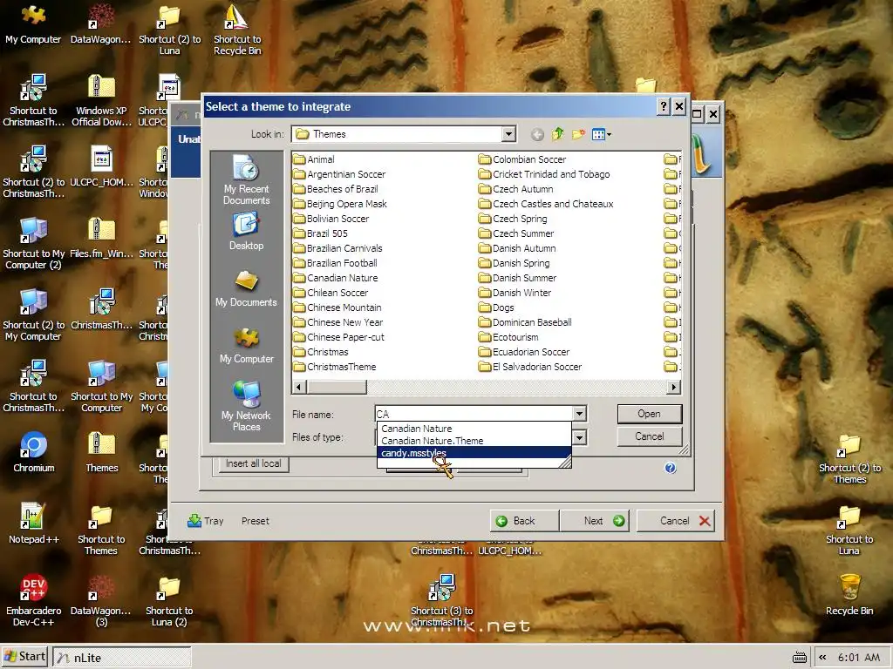Select the El Salvadorian Soccer folder
The height and width of the screenshot is (669, 893).
pyautogui.click(x=531, y=367)
